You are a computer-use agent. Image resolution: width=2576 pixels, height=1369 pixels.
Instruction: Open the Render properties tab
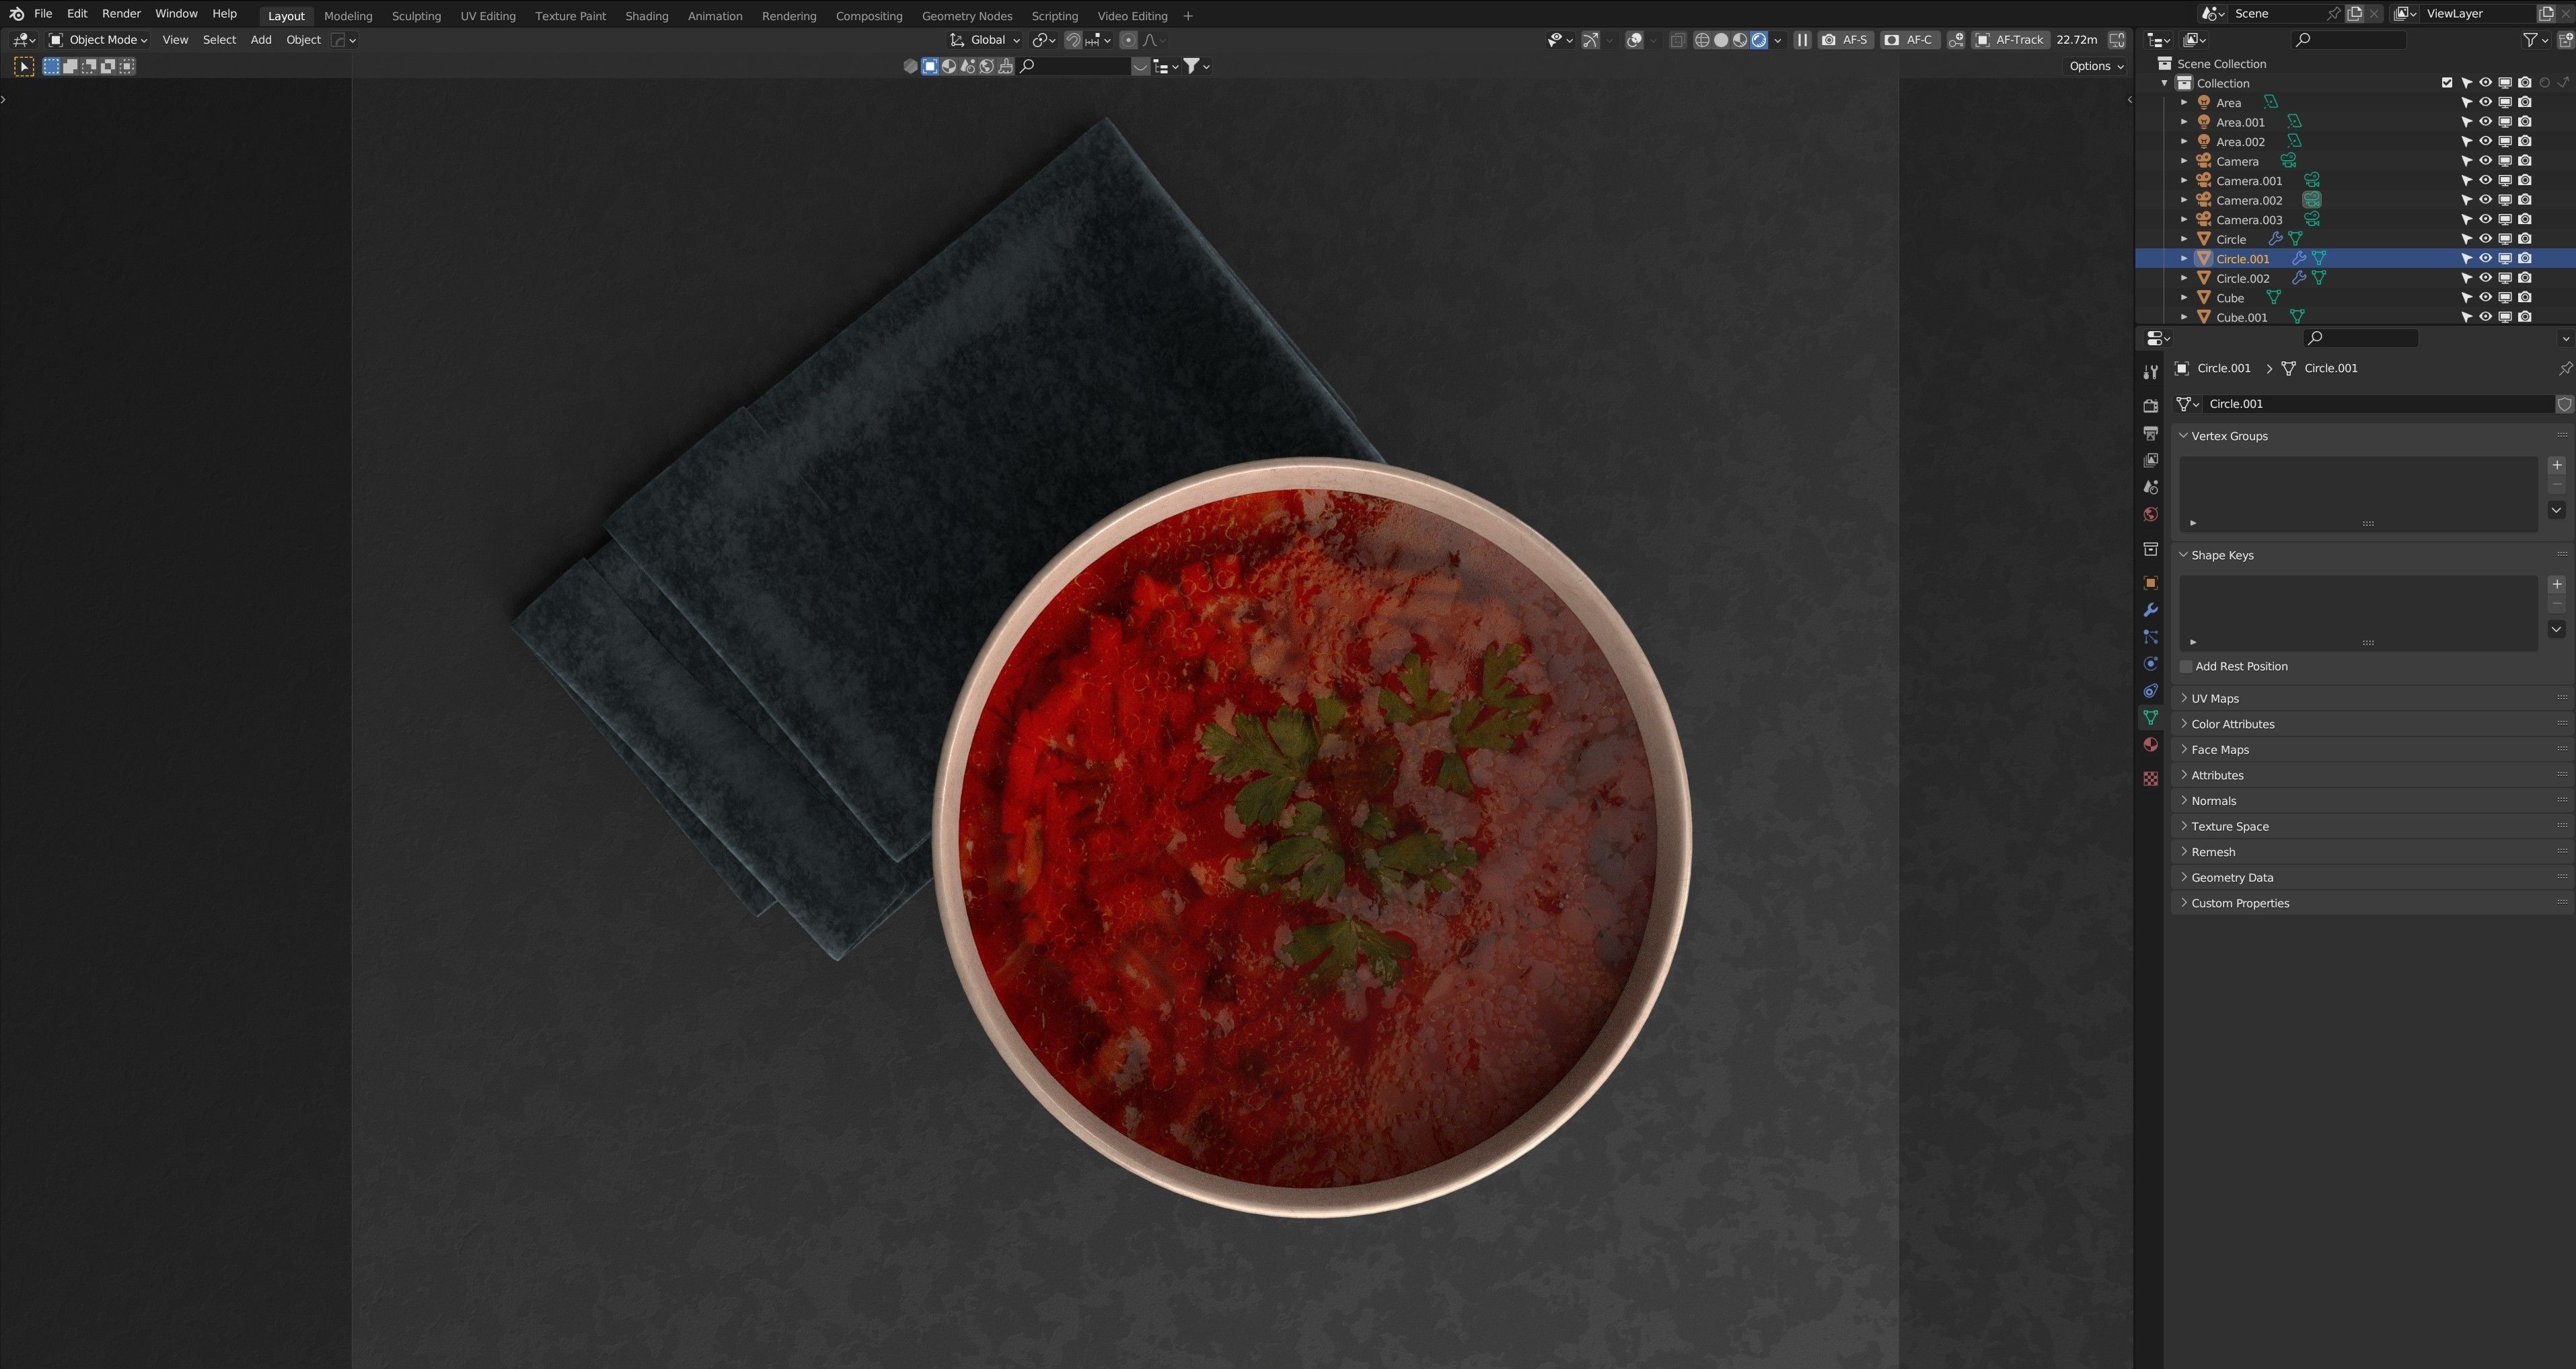point(2150,407)
